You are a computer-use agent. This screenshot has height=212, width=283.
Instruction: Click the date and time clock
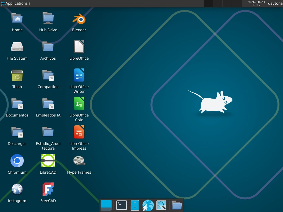[x=256, y=3]
